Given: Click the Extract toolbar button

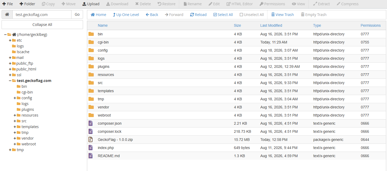Looking at the screenshot, I should pos(322,4).
